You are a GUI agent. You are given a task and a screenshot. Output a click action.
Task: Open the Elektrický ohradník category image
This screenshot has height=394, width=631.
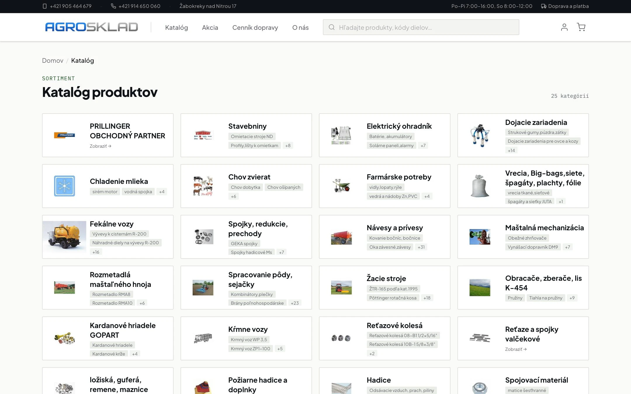click(341, 135)
